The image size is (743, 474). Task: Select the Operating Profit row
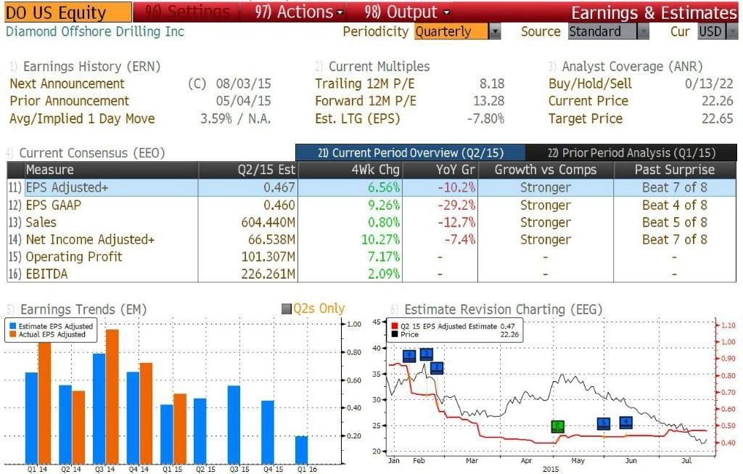point(371,256)
